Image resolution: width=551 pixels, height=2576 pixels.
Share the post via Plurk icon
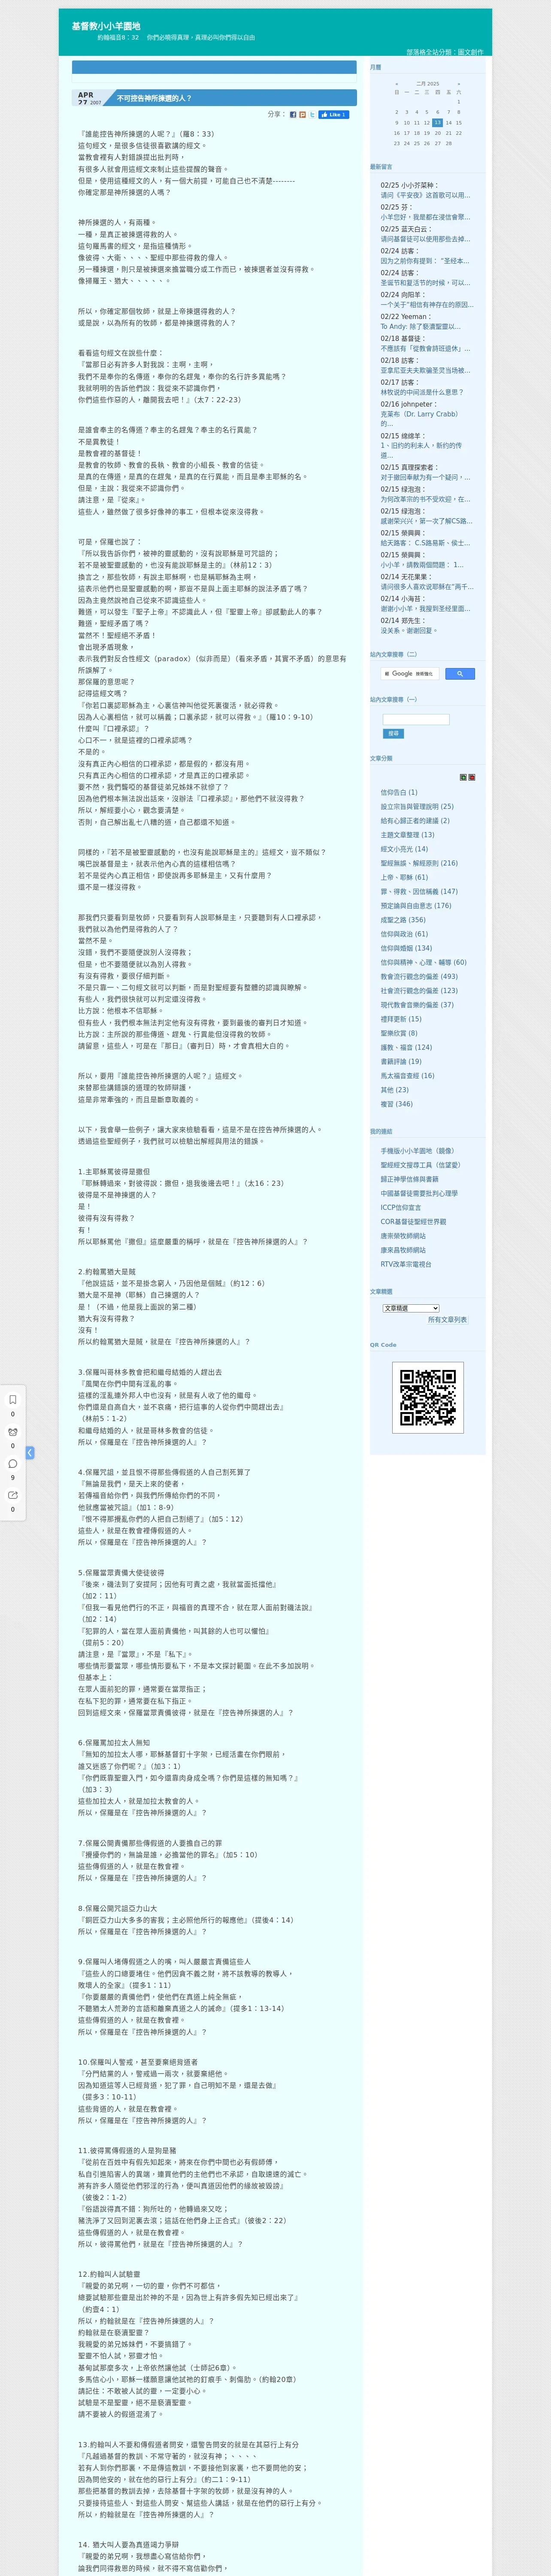click(303, 115)
